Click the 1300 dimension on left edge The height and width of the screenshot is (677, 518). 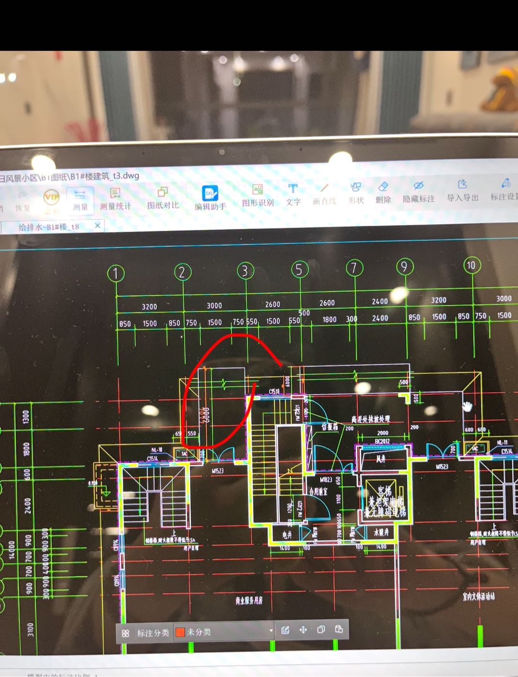tap(26, 416)
